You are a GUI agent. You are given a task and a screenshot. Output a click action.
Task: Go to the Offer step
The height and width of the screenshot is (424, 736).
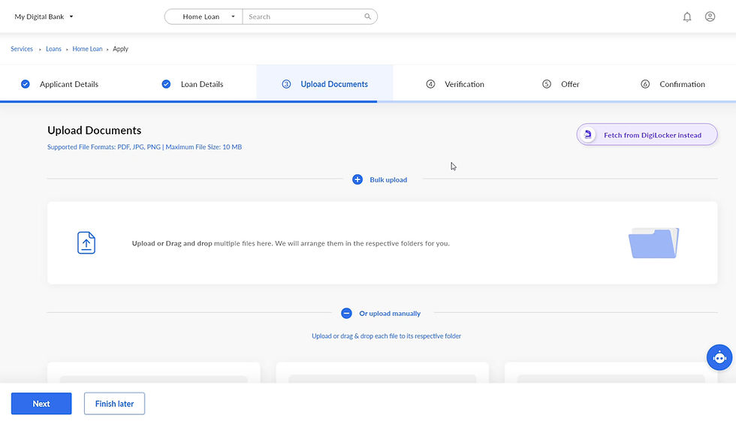[570, 84]
